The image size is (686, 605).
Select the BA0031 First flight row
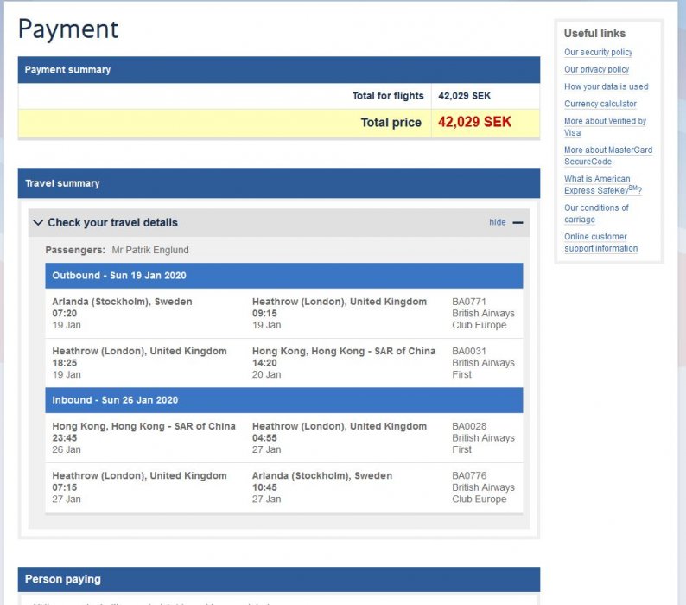pos(283,363)
